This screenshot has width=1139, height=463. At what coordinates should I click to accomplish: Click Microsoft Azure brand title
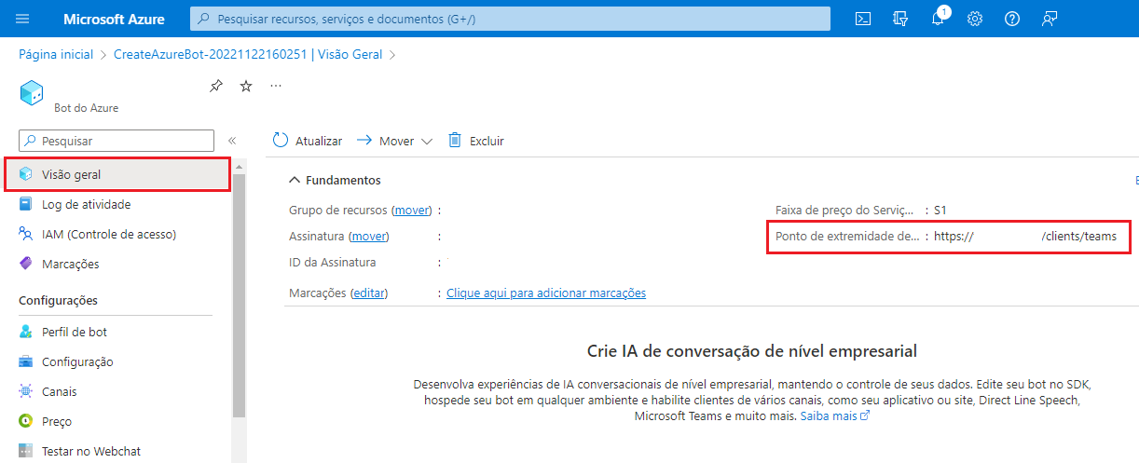[x=114, y=19]
